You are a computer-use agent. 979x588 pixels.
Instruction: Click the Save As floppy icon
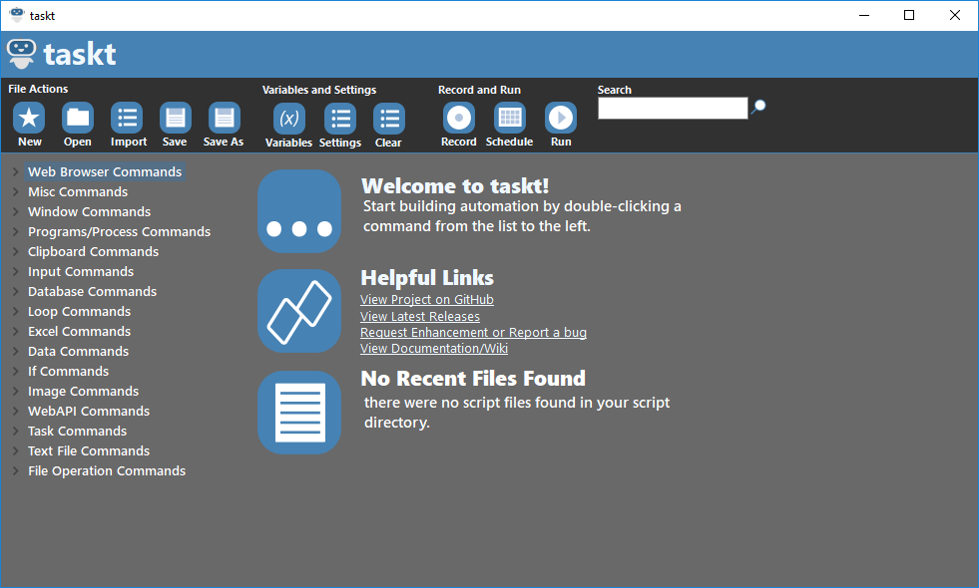pos(225,118)
